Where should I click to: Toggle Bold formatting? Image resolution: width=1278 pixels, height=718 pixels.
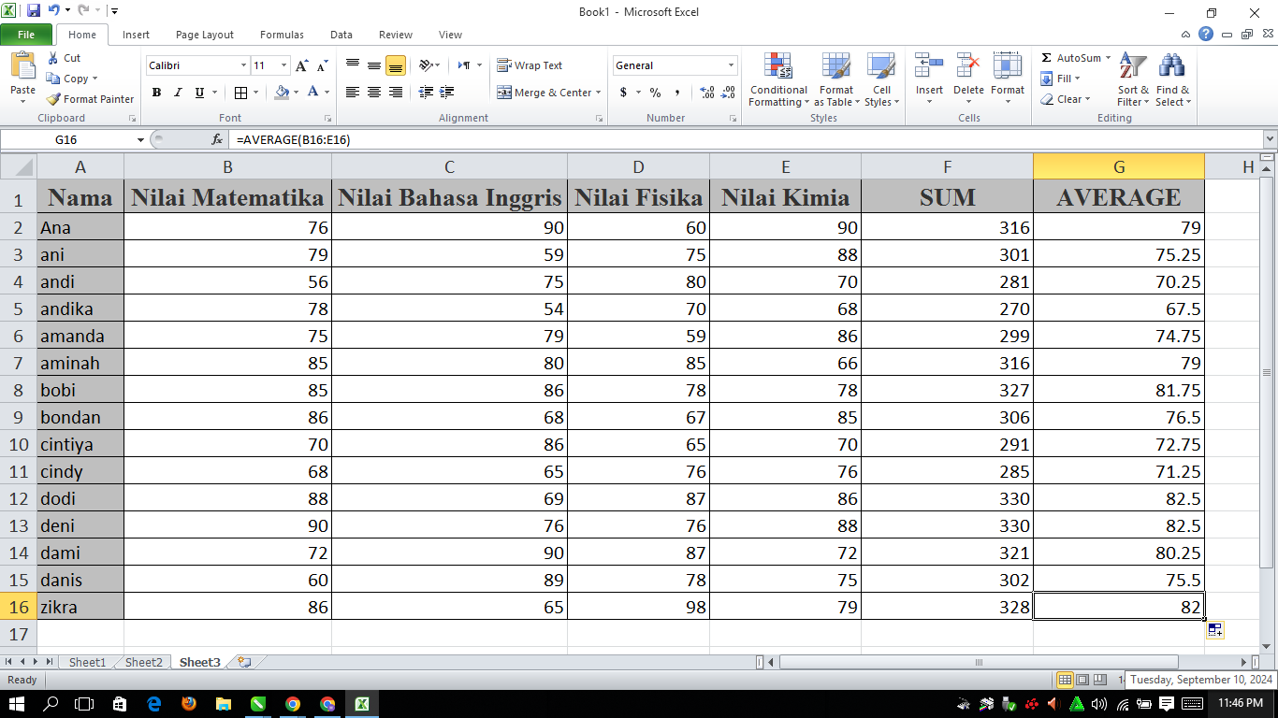pyautogui.click(x=156, y=93)
